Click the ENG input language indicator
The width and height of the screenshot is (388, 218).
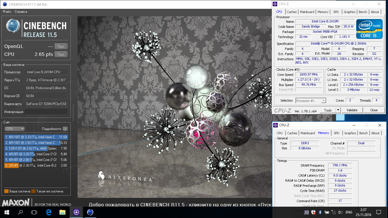point(349,212)
